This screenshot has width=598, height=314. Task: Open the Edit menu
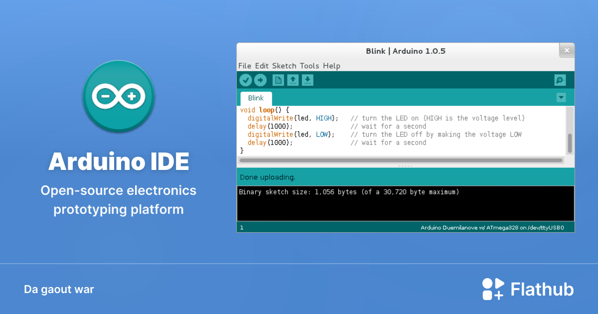click(x=261, y=65)
